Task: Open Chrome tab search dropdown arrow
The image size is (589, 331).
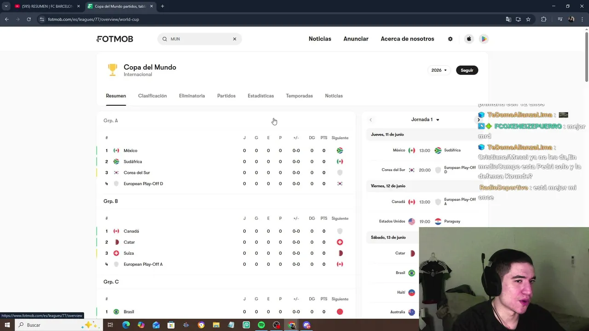Action: [6, 6]
